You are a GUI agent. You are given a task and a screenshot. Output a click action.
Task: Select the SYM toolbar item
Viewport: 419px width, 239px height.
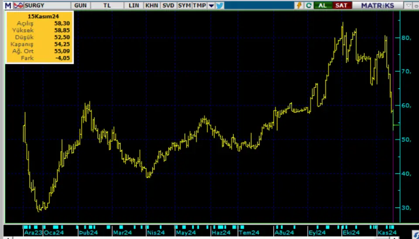[184, 5]
